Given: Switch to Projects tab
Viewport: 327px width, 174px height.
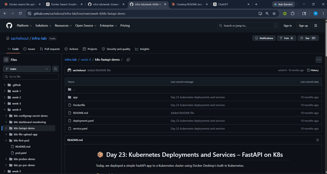Looking at the screenshot, I should pyautogui.click(x=90, y=49).
